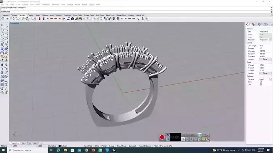Toggle Planar mode in status bar
Viewport: 273px width, 153px height.
(104, 146)
